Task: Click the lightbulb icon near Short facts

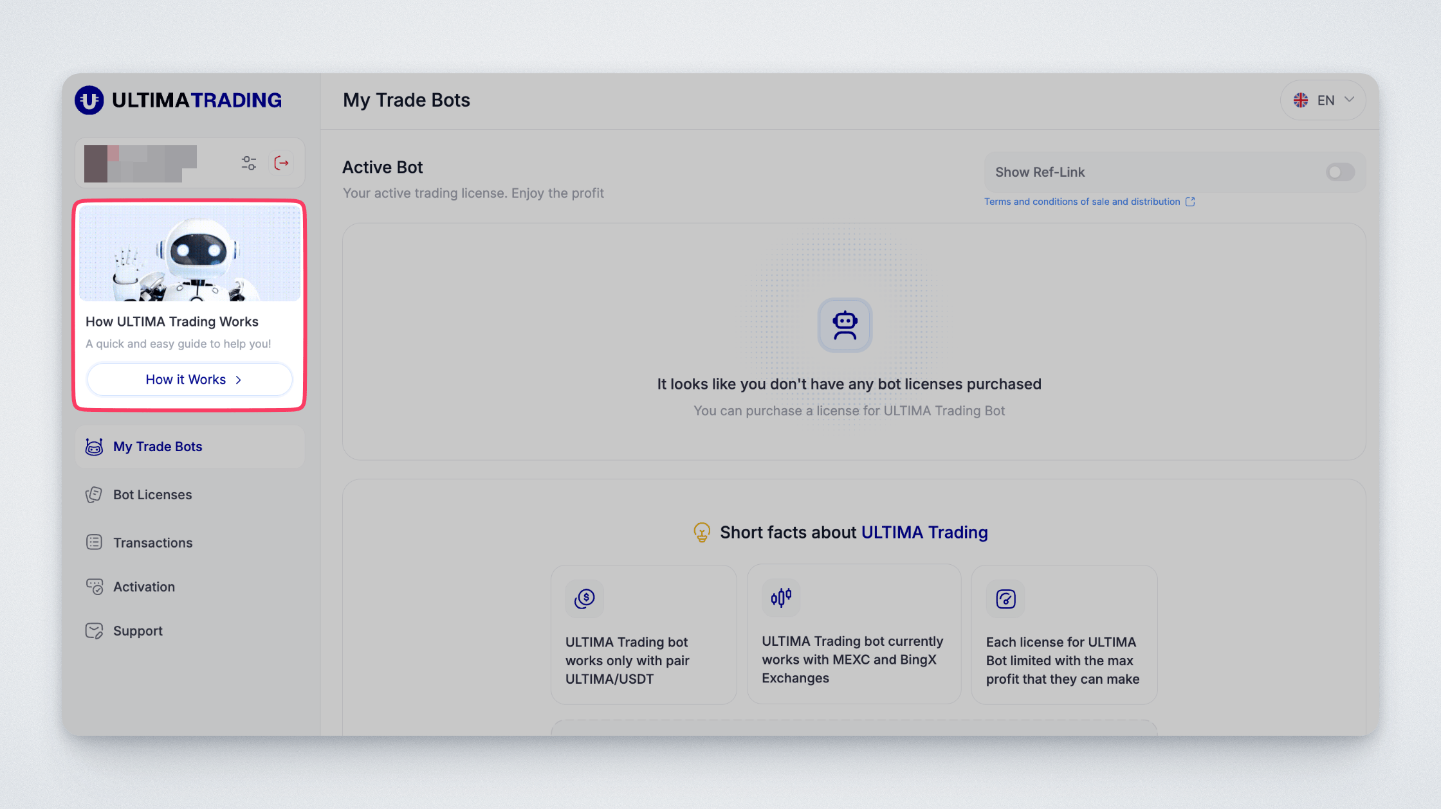Action: (702, 532)
